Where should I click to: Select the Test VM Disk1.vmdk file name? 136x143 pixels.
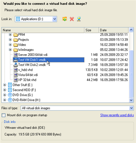32,60
